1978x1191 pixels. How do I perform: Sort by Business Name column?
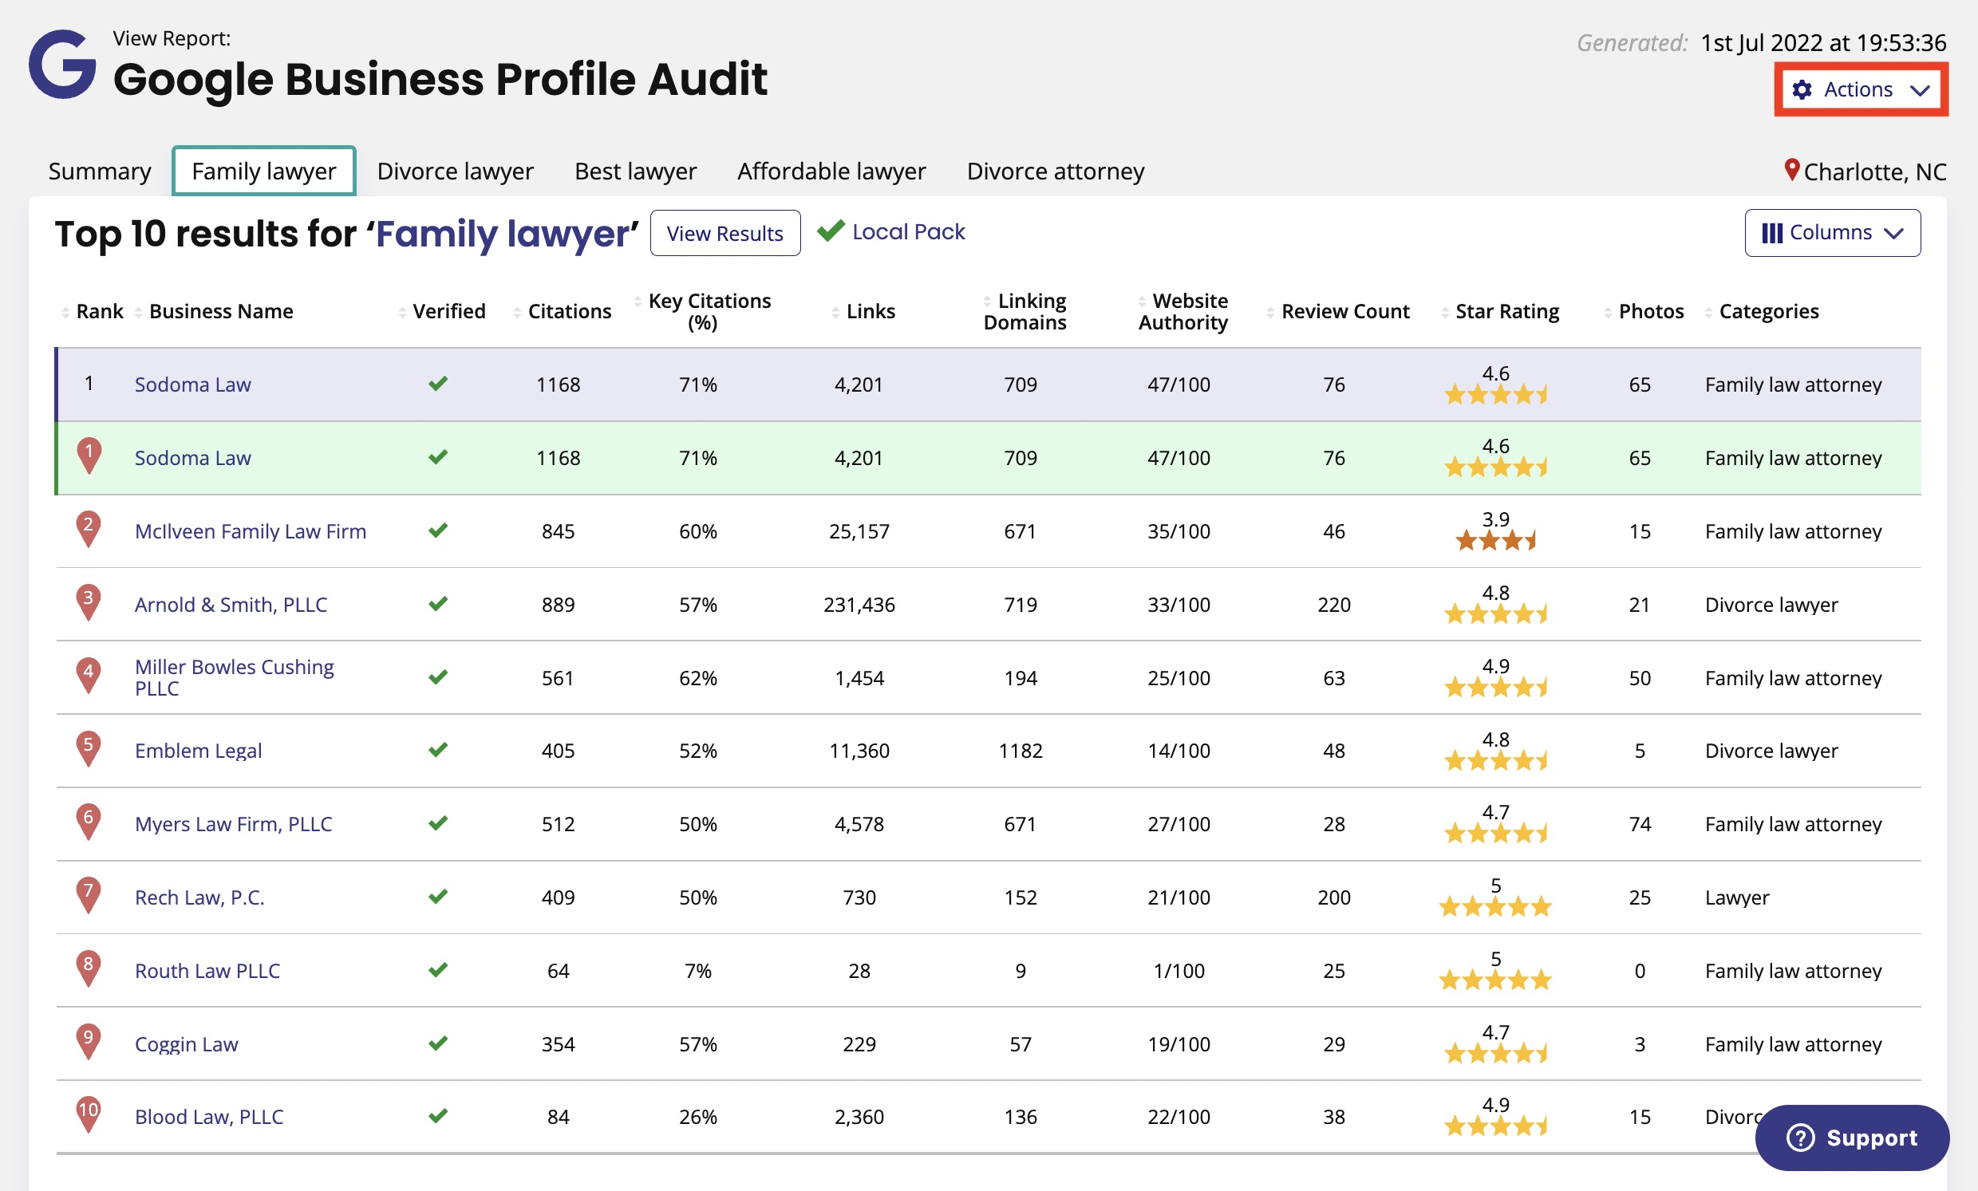(215, 311)
